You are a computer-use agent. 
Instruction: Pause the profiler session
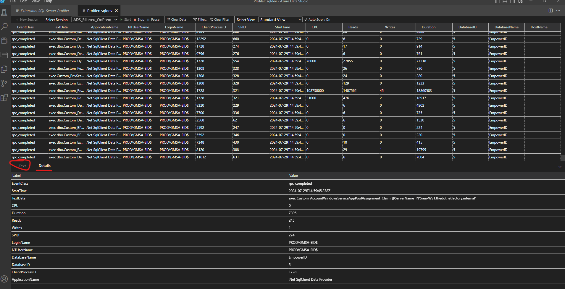pos(153,20)
